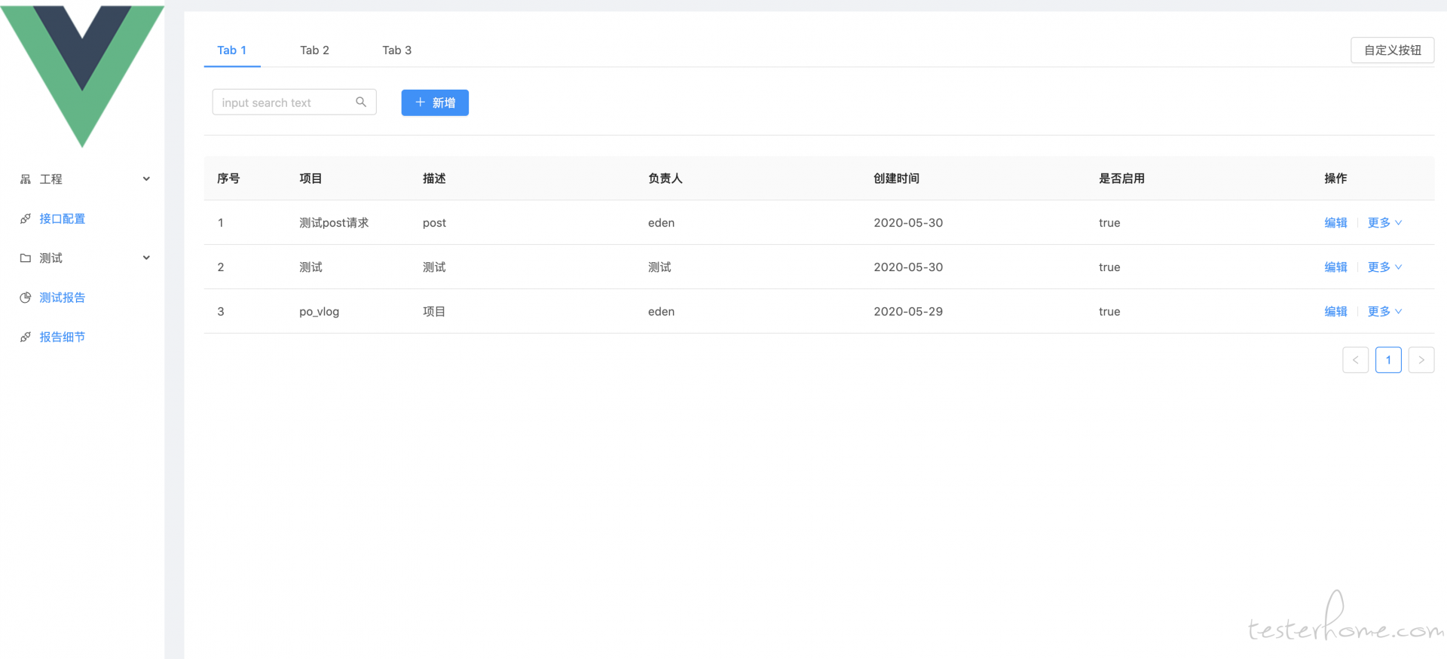Click the 测试post请求 project cell
The width and height of the screenshot is (1447, 659).
click(x=334, y=223)
